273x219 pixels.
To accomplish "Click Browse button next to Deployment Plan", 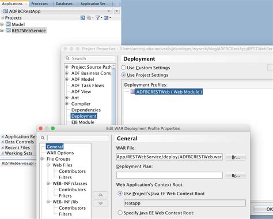I will click(236, 176).
